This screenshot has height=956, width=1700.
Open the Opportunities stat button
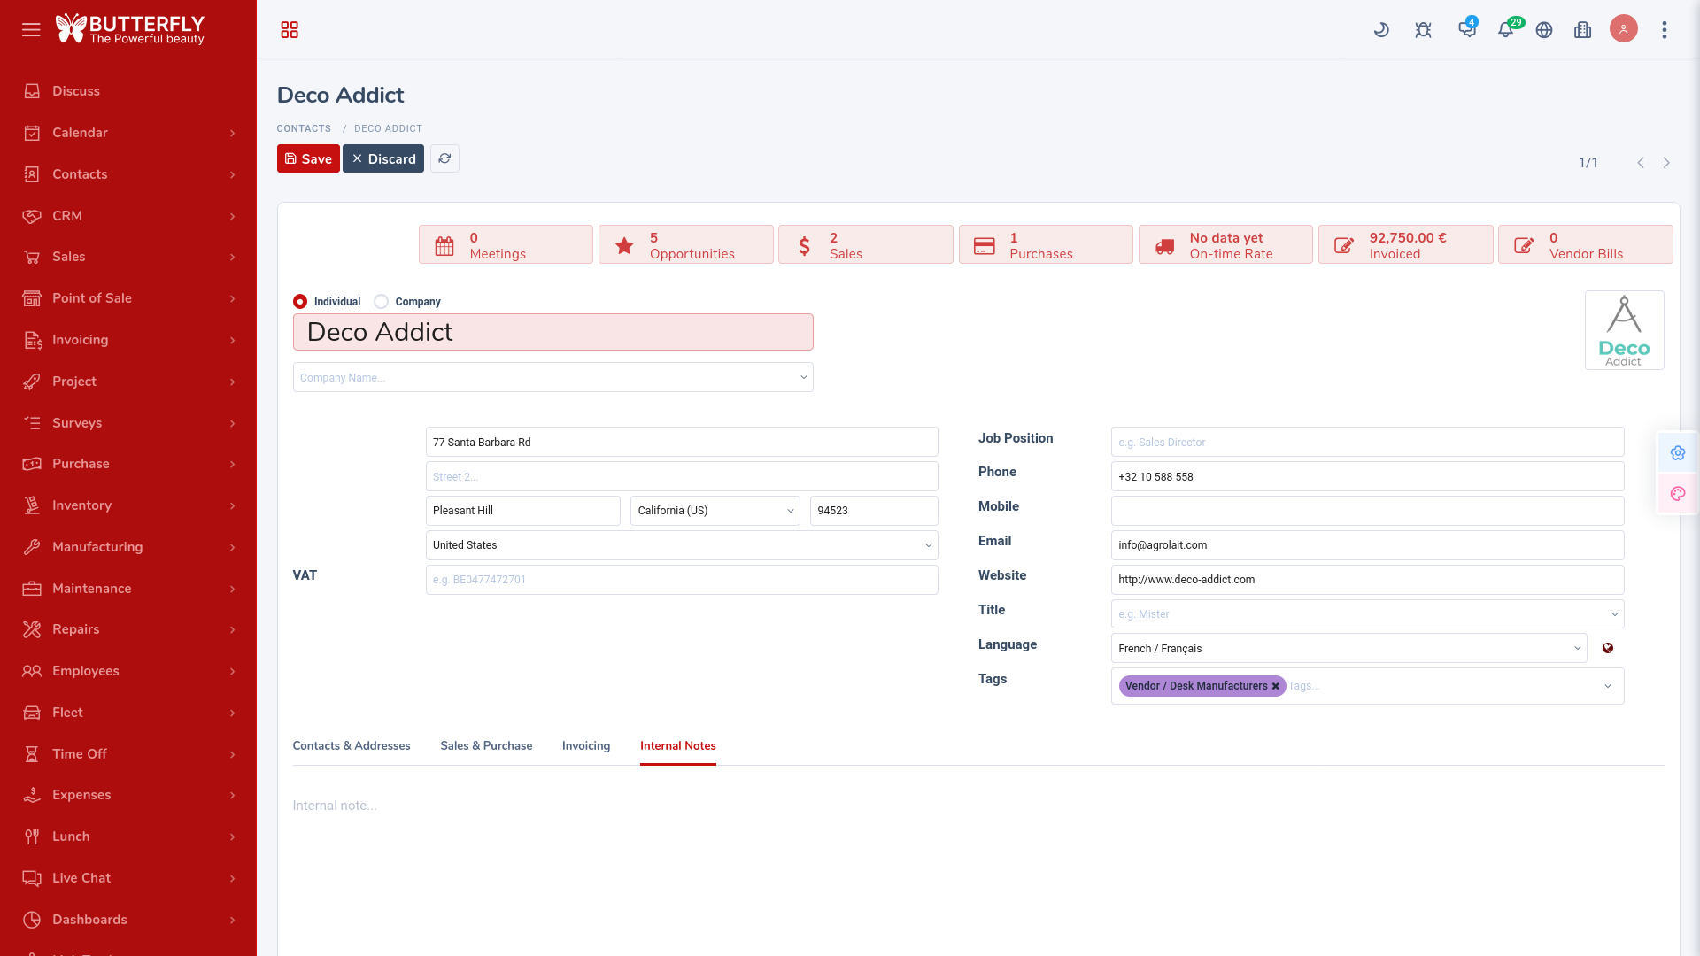(x=685, y=245)
